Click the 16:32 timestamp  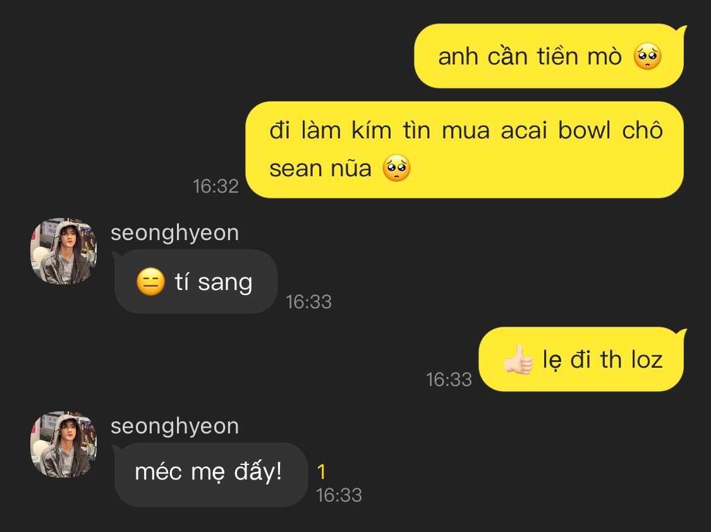coord(216,186)
